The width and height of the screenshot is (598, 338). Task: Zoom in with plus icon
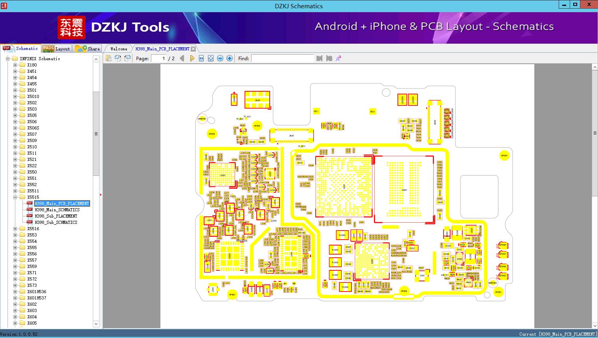[x=230, y=58]
